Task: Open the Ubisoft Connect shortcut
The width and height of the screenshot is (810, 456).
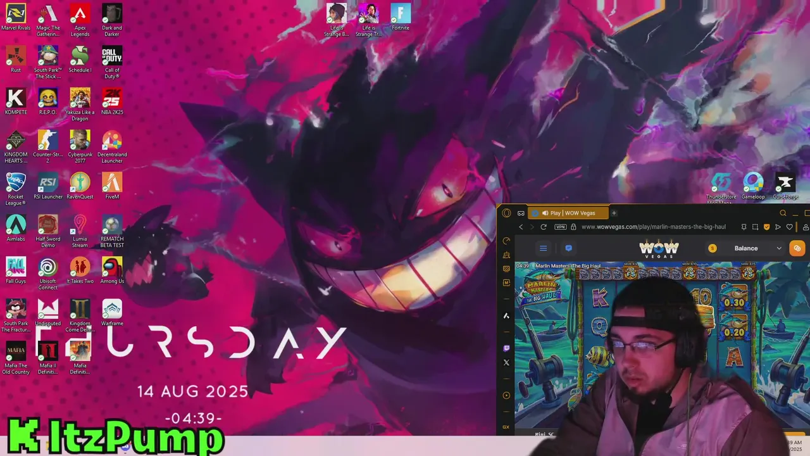Action: point(47,274)
